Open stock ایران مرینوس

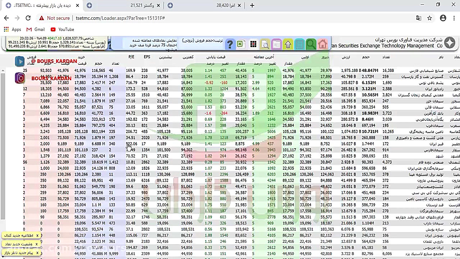tap(433, 248)
